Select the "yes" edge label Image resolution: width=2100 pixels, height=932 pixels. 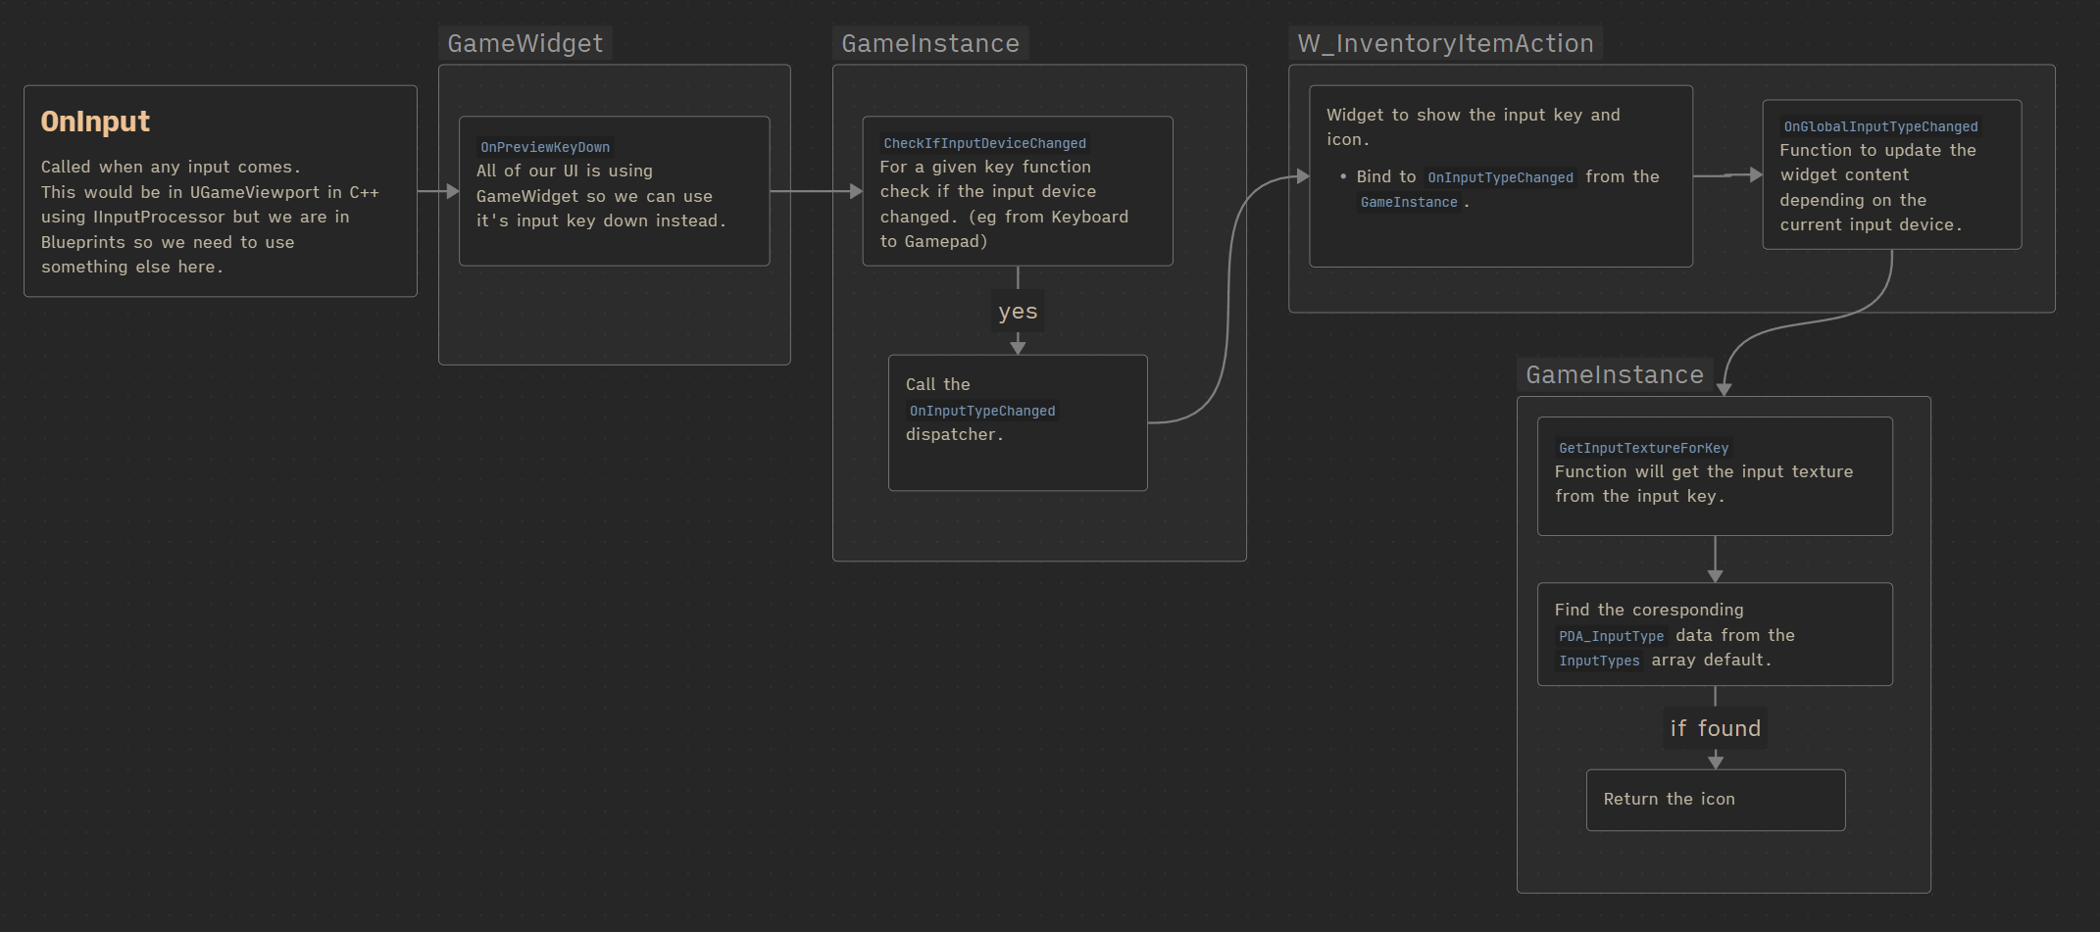point(1017,312)
